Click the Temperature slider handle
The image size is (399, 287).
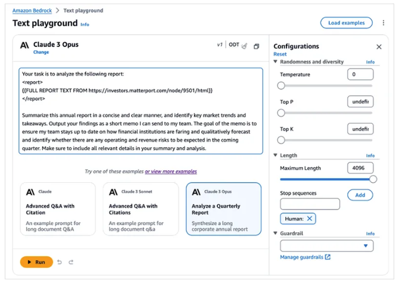click(281, 85)
